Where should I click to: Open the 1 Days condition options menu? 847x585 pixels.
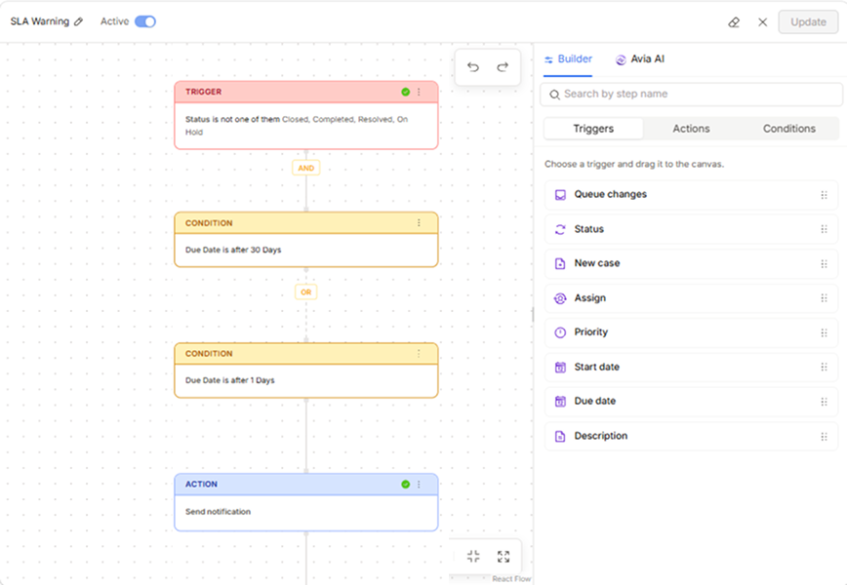point(419,354)
